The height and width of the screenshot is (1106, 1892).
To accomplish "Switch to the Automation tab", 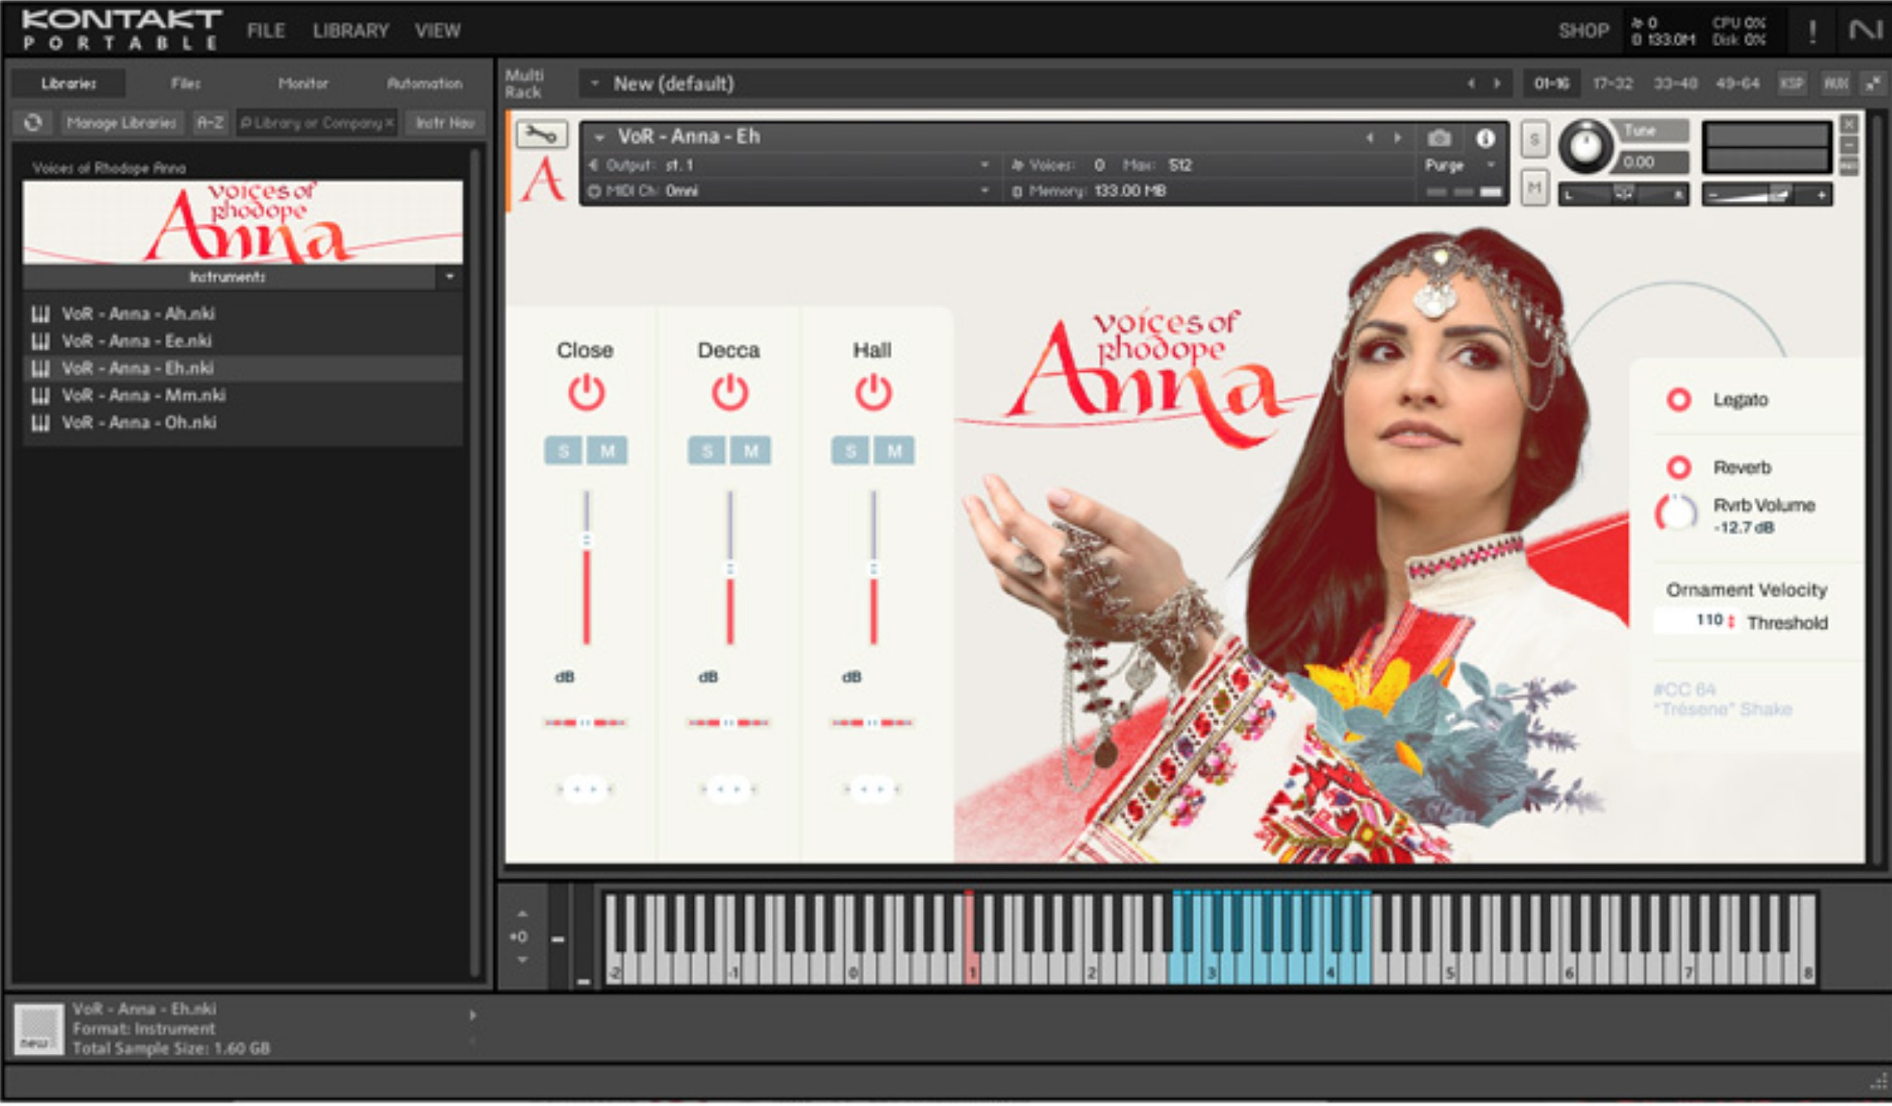I will 424,83.
